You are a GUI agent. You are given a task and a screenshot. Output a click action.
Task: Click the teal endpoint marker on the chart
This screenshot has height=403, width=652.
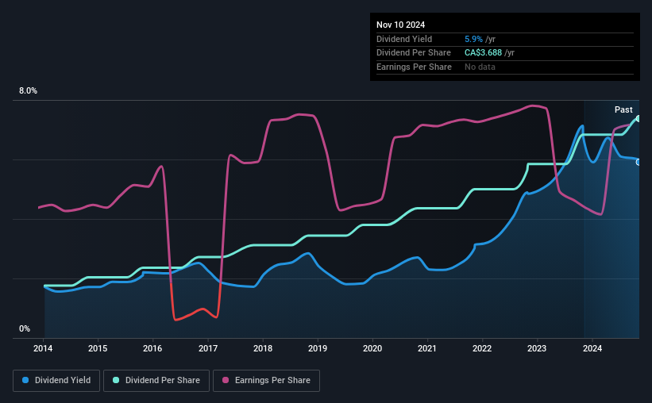tap(638, 119)
